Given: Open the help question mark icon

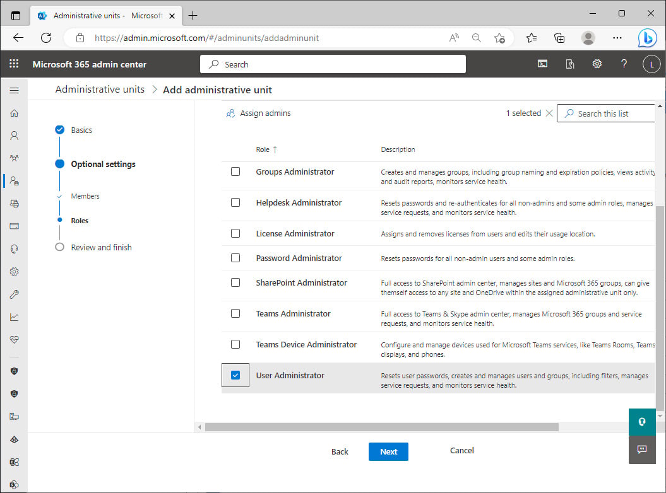Looking at the screenshot, I should pos(624,64).
